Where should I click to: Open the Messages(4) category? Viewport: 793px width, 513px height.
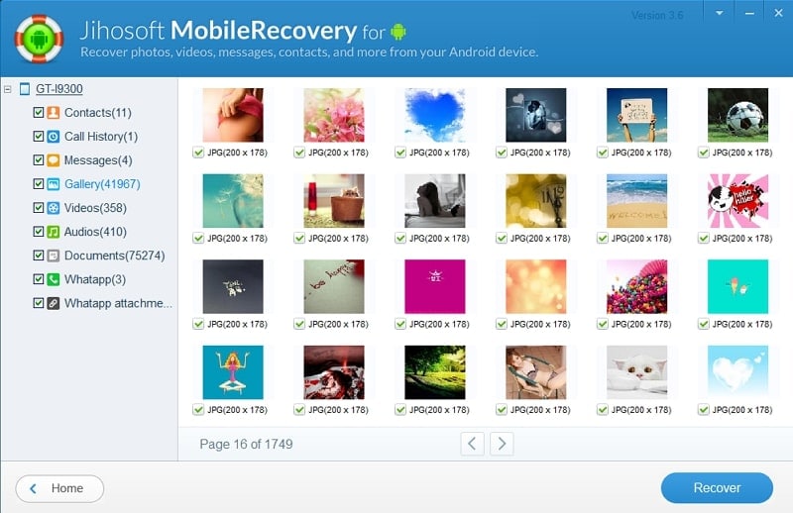coord(98,160)
